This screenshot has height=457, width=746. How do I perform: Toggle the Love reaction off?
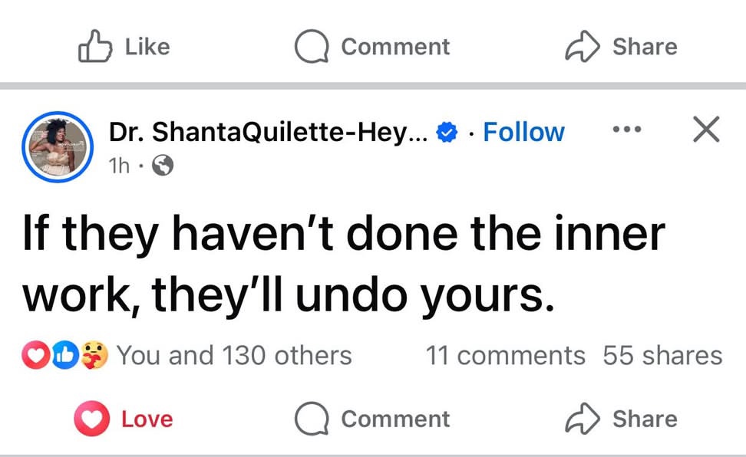pos(124,419)
